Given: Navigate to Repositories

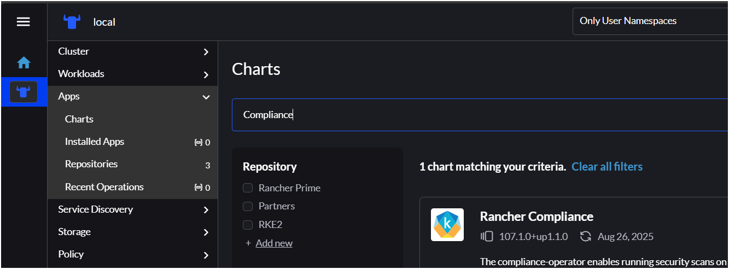Looking at the screenshot, I should pos(91,164).
